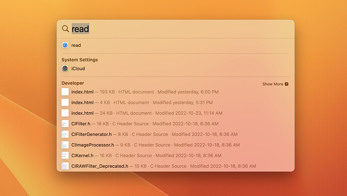Click the CIRAWFilter_Deprecated.h file icon
This screenshot has height=196, width=347.
(65, 166)
